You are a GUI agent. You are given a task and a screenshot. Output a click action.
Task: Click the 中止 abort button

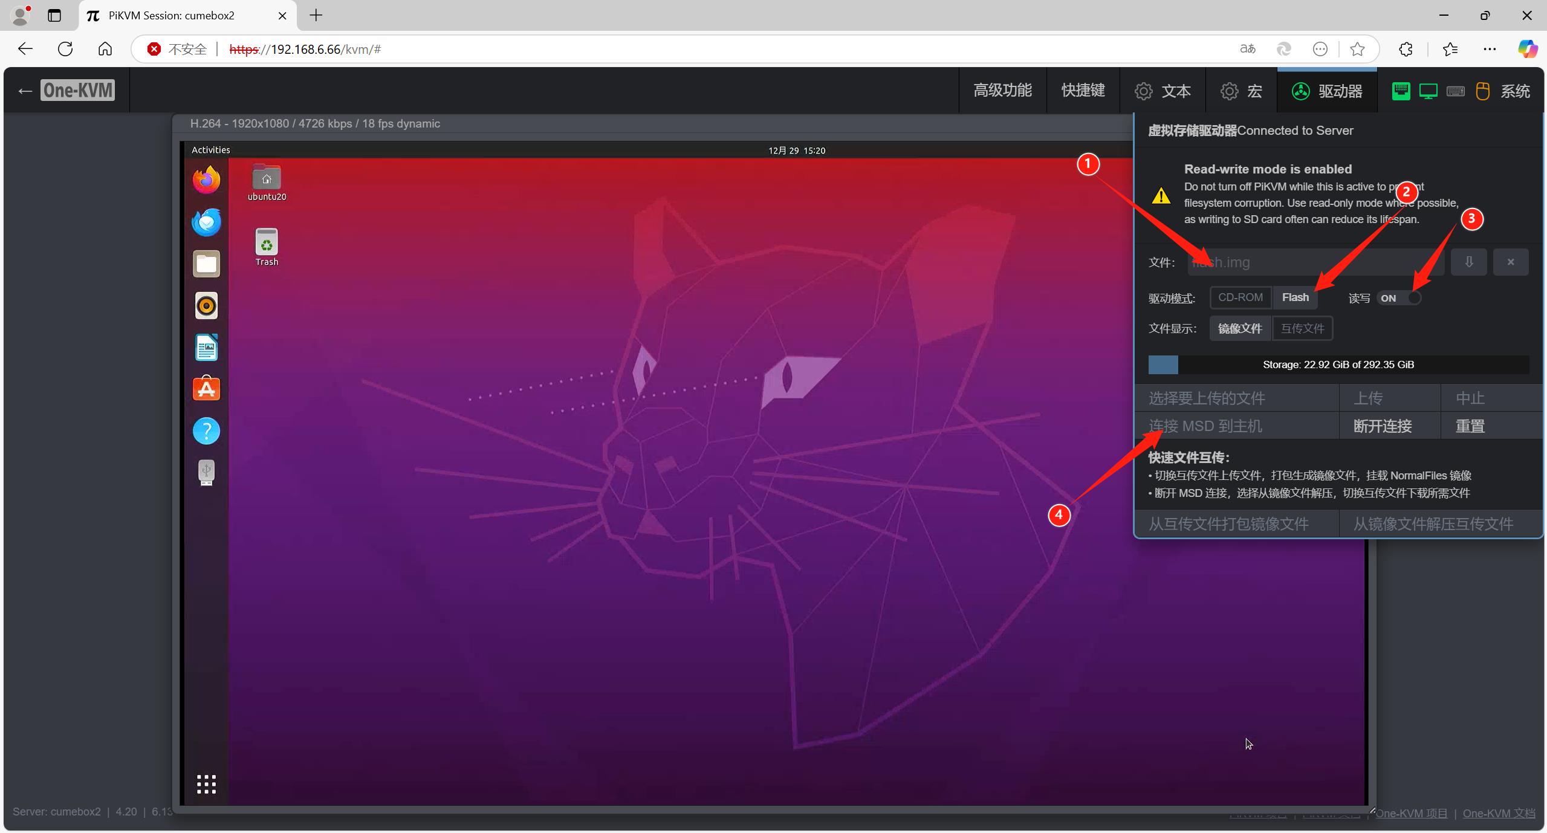[1491, 398]
